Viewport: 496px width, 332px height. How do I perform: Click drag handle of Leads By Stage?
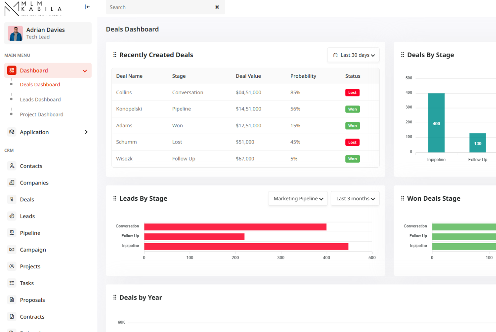[115, 198]
